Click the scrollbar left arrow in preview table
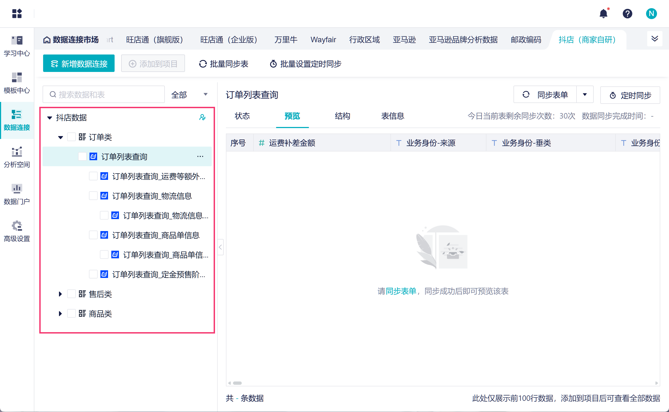The image size is (669, 412). coord(229,383)
